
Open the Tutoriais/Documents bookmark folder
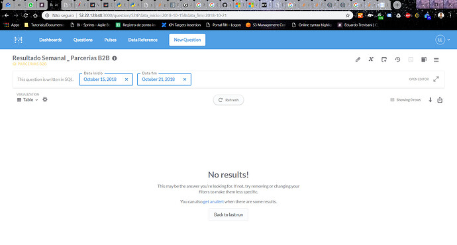[x=44, y=25]
